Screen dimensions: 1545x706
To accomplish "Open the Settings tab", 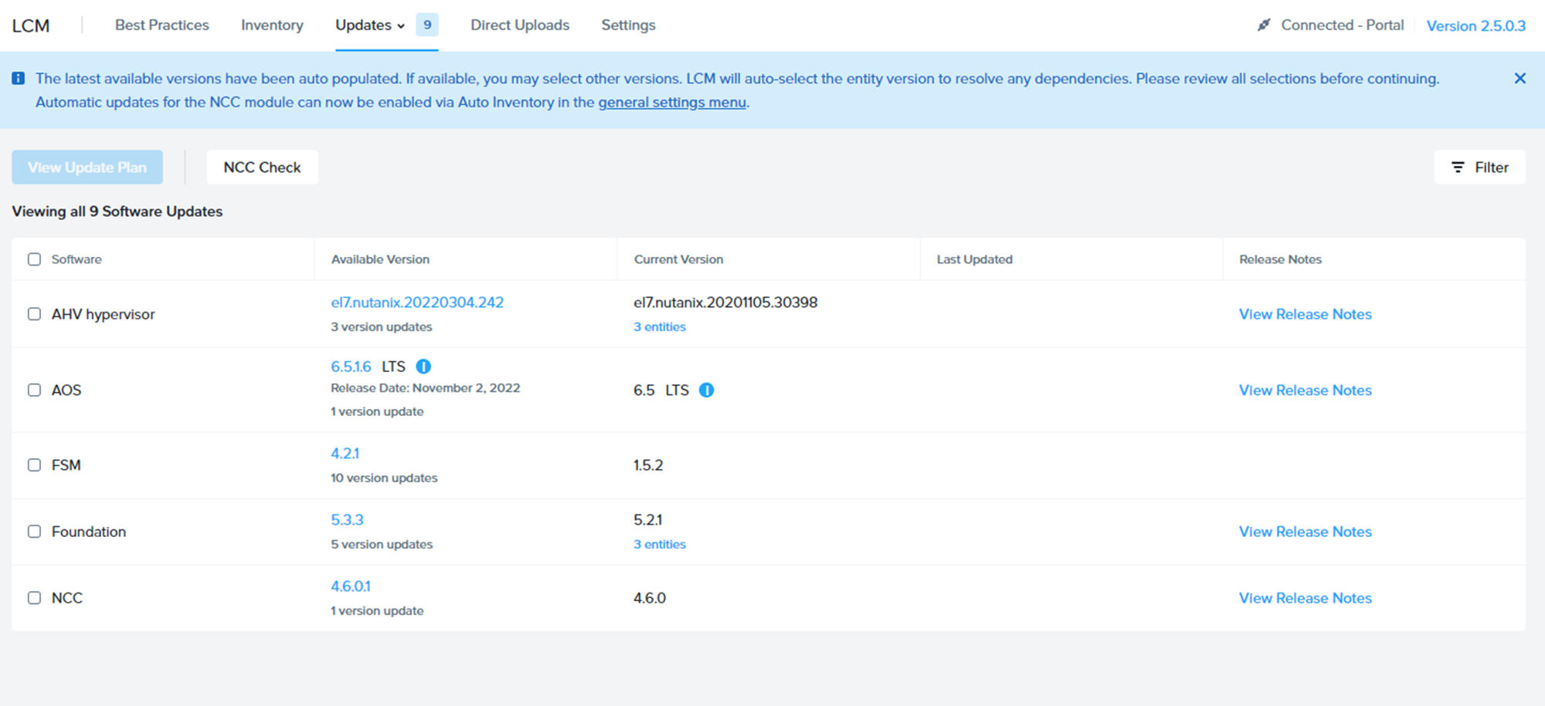I will (x=628, y=25).
